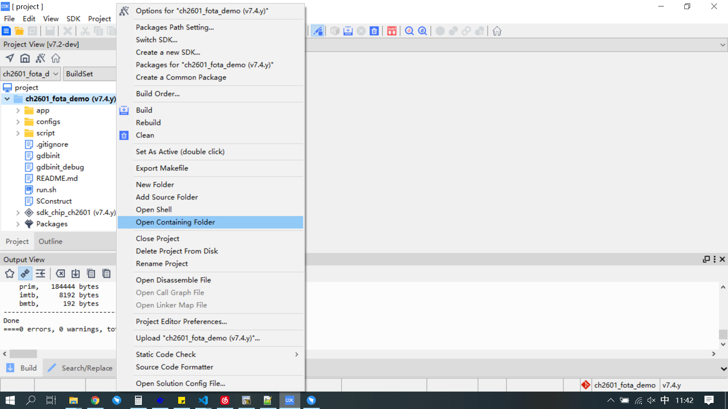Click the red load/flash download icon
The image size is (728, 409).
tap(392, 31)
